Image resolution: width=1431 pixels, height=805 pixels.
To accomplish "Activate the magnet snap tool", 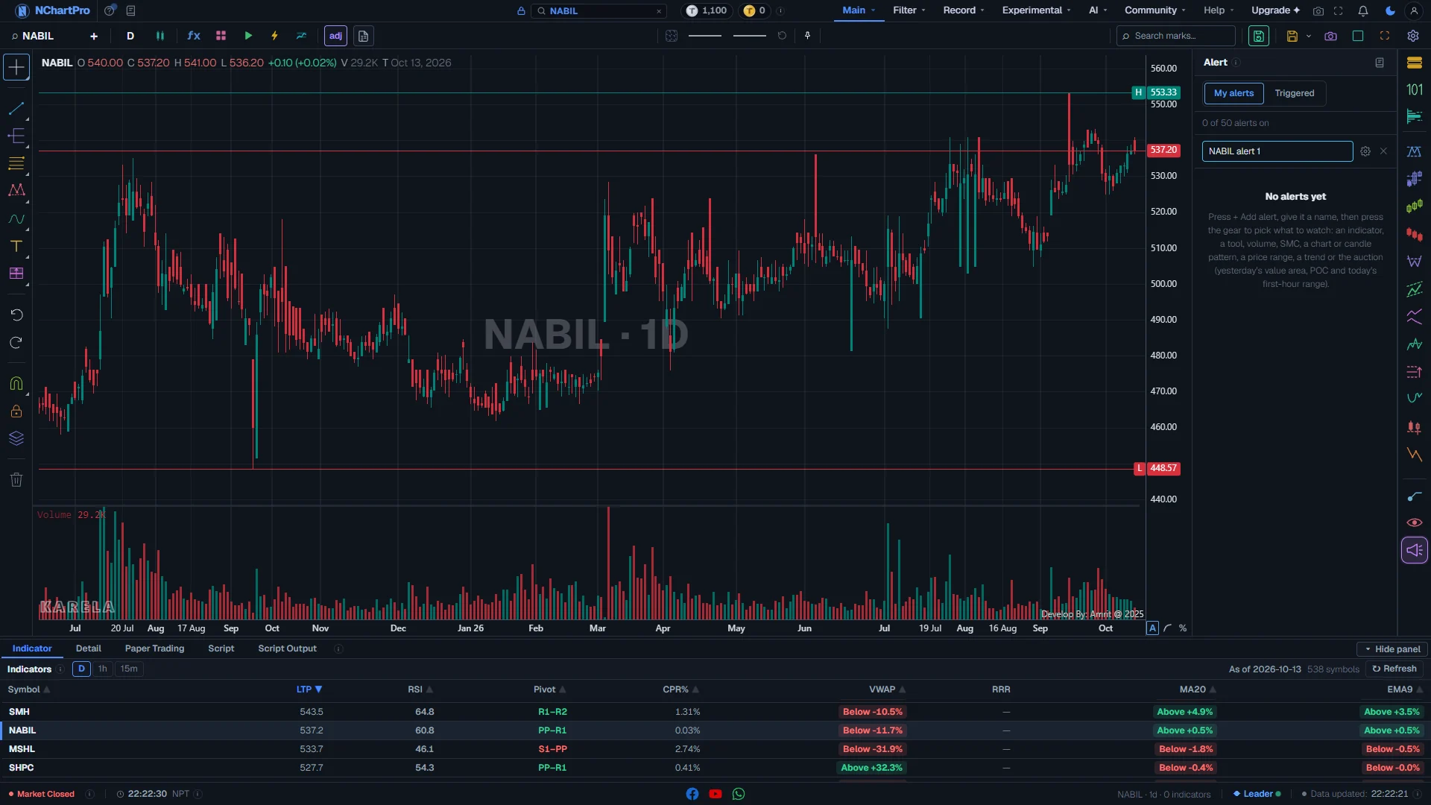I will (x=16, y=384).
